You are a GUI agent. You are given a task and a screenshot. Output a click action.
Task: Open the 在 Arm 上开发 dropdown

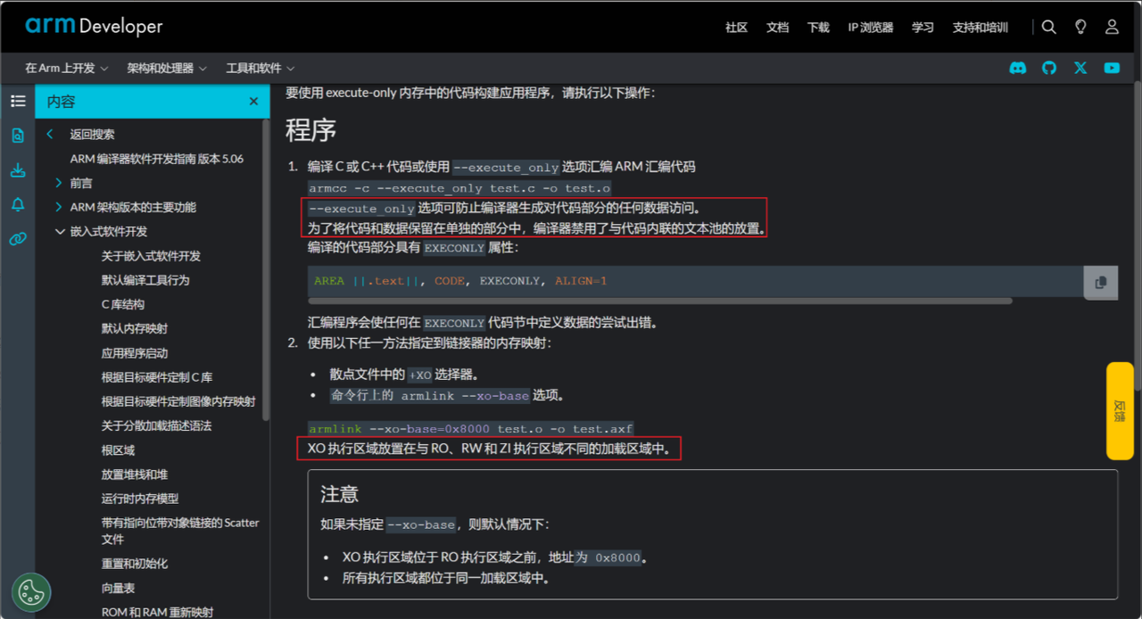tap(67, 68)
